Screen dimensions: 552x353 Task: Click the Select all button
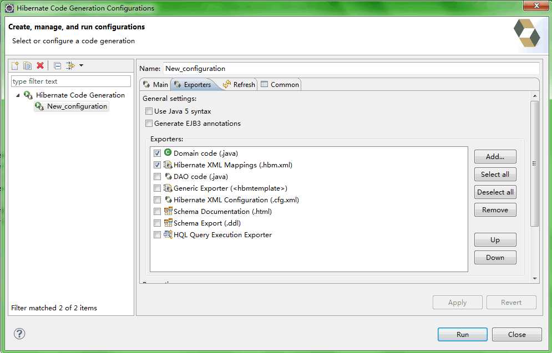[x=495, y=175]
